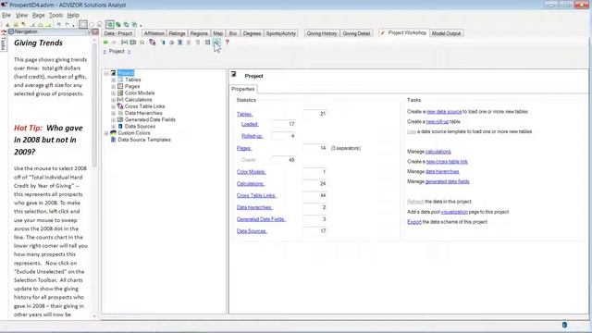Click the Cross Table Links statistics link
The image size is (592, 333).
pyautogui.click(x=256, y=195)
